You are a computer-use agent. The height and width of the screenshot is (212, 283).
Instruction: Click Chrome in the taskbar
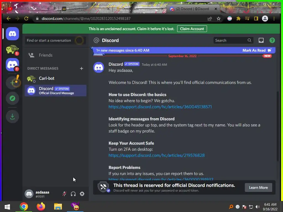coord(24,207)
